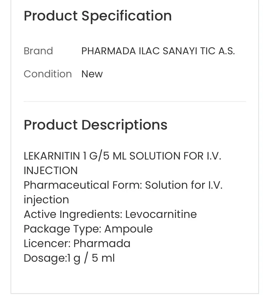The height and width of the screenshot is (296, 268).
Task: Click the horizontal divider between sections
Action: [x=135, y=102]
